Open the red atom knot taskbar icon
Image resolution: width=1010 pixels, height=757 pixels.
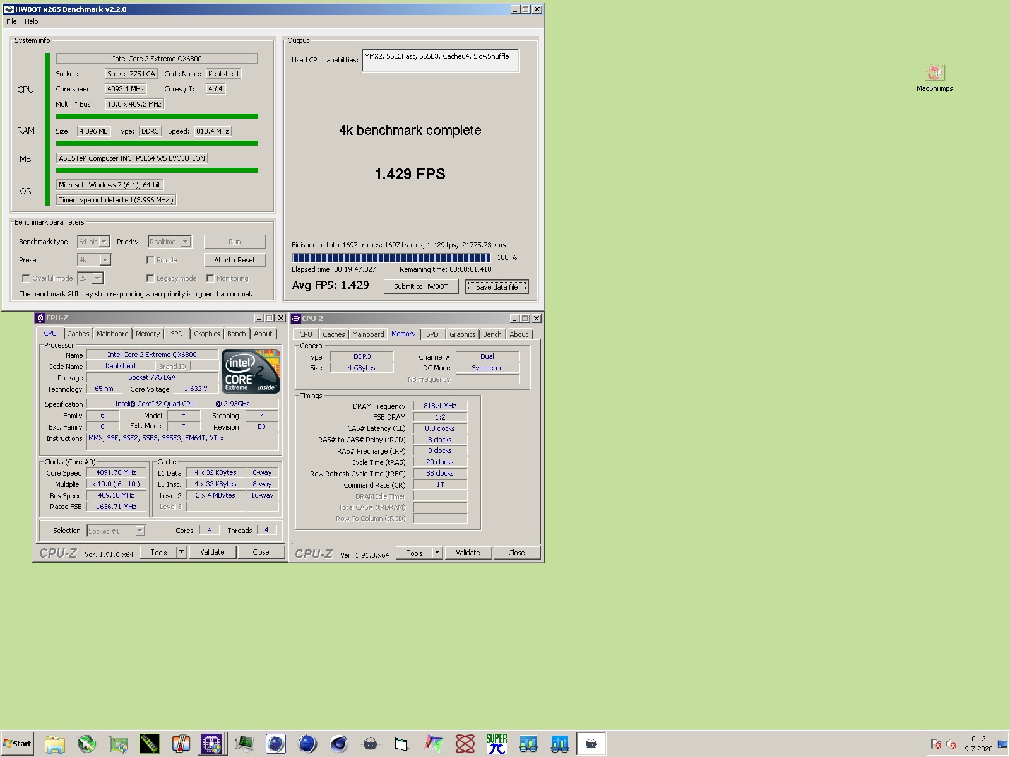tap(465, 744)
